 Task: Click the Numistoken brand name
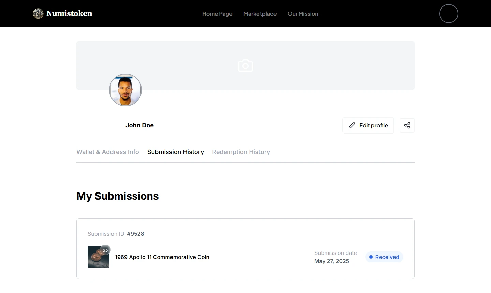pyautogui.click(x=69, y=14)
